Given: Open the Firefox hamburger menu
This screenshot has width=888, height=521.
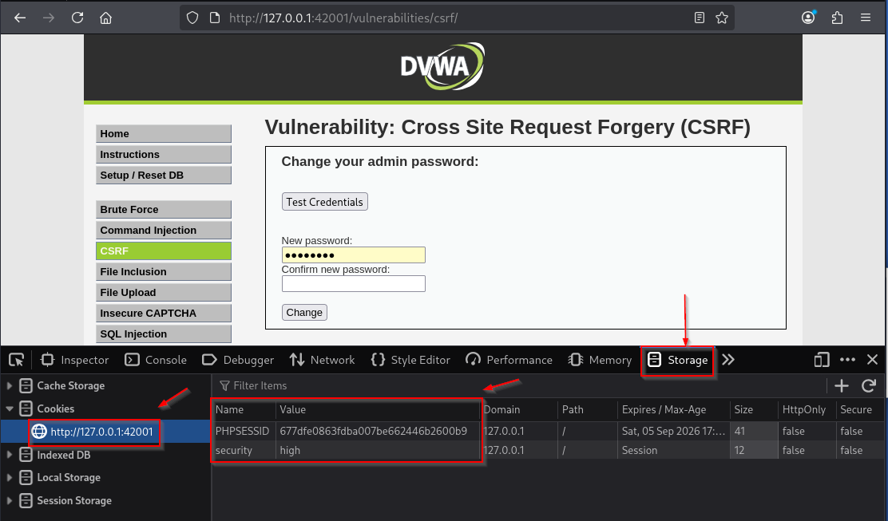Looking at the screenshot, I should coord(866,18).
